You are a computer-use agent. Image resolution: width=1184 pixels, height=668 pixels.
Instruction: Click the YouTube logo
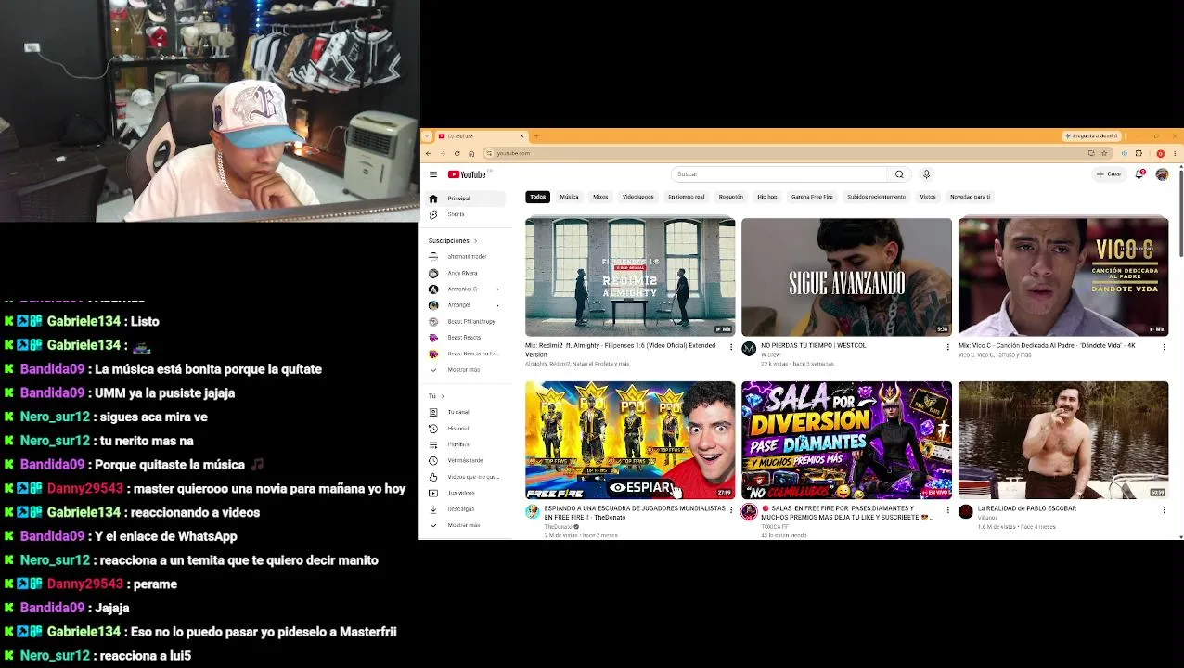(467, 174)
